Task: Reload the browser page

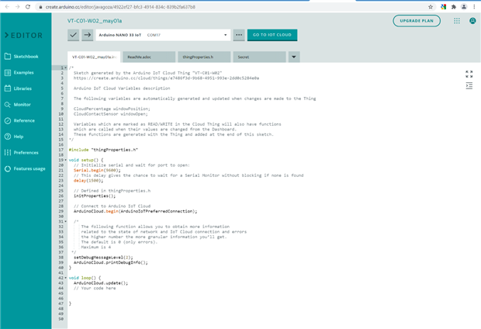Action: 28,6
